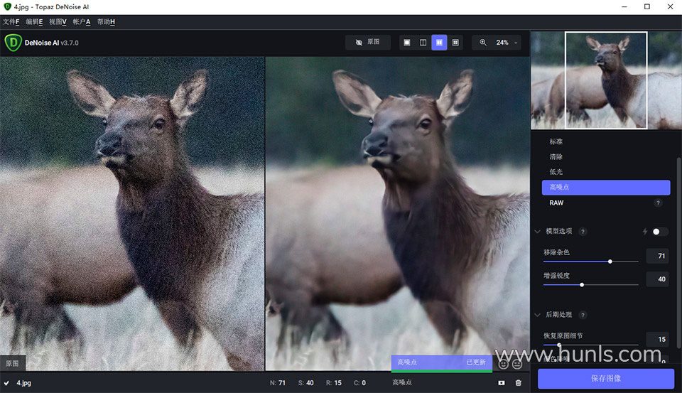682x393 pixels.
Task: Select the 低光 model option
Action: 556,172
